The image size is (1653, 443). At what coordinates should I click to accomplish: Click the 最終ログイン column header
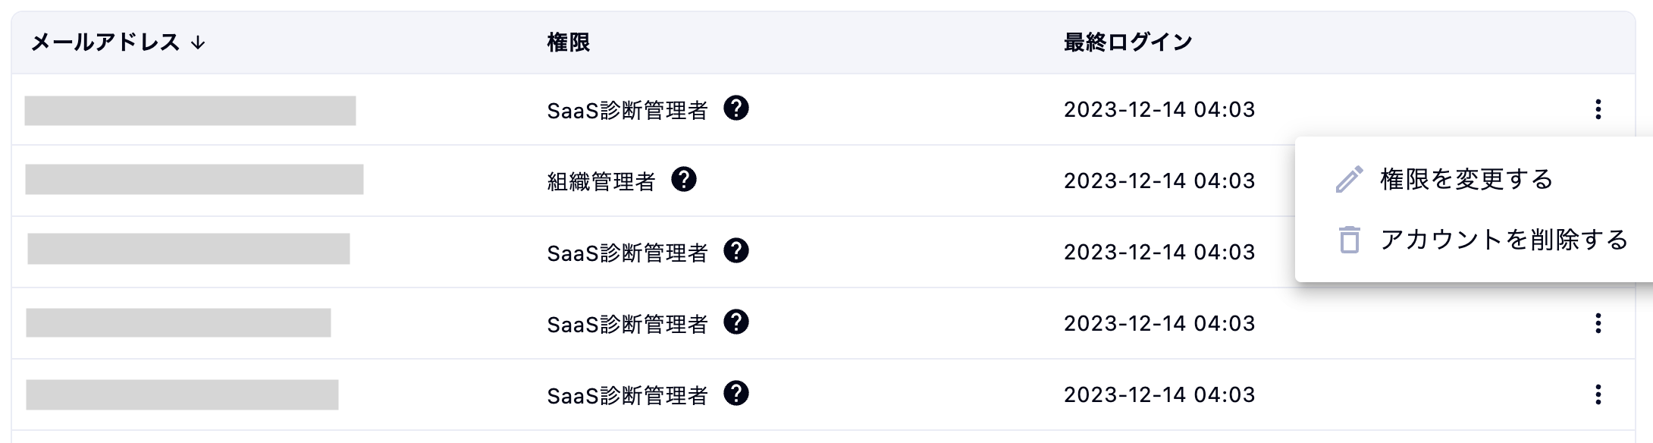pos(1128,42)
